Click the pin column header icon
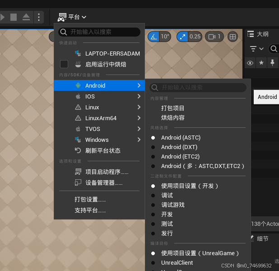Viewport: 279px width, 271px height. (x=272, y=63)
